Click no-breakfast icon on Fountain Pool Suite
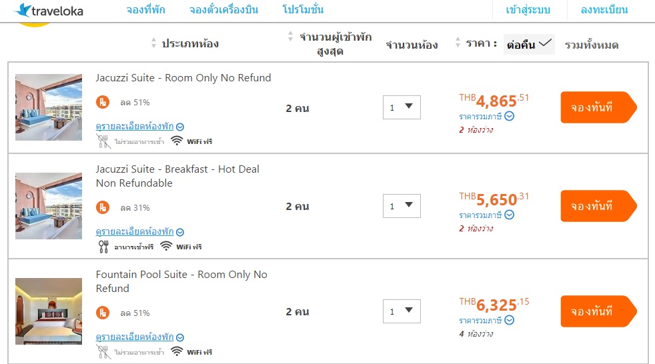This screenshot has height=364, width=655. coord(103,351)
